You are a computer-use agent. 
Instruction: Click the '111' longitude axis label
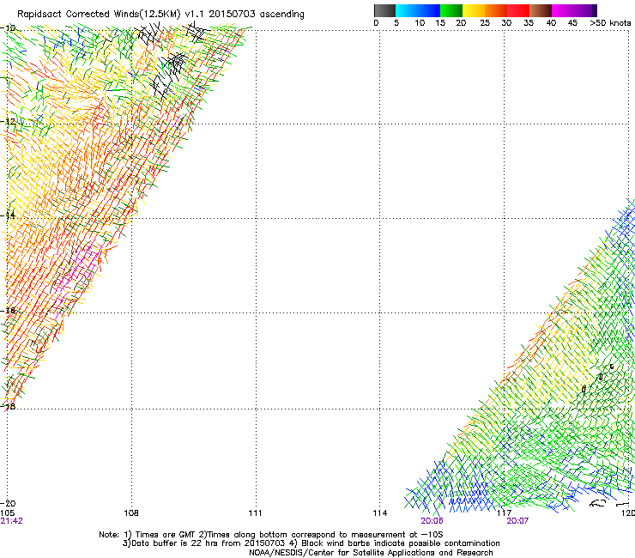click(255, 513)
